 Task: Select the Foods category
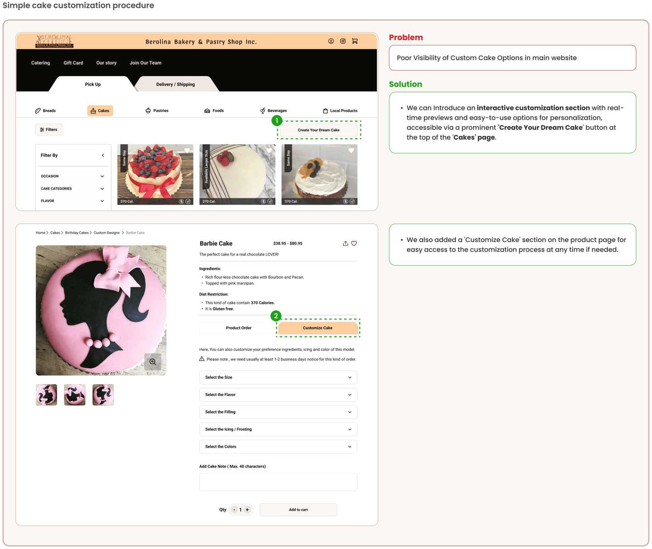(x=214, y=110)
